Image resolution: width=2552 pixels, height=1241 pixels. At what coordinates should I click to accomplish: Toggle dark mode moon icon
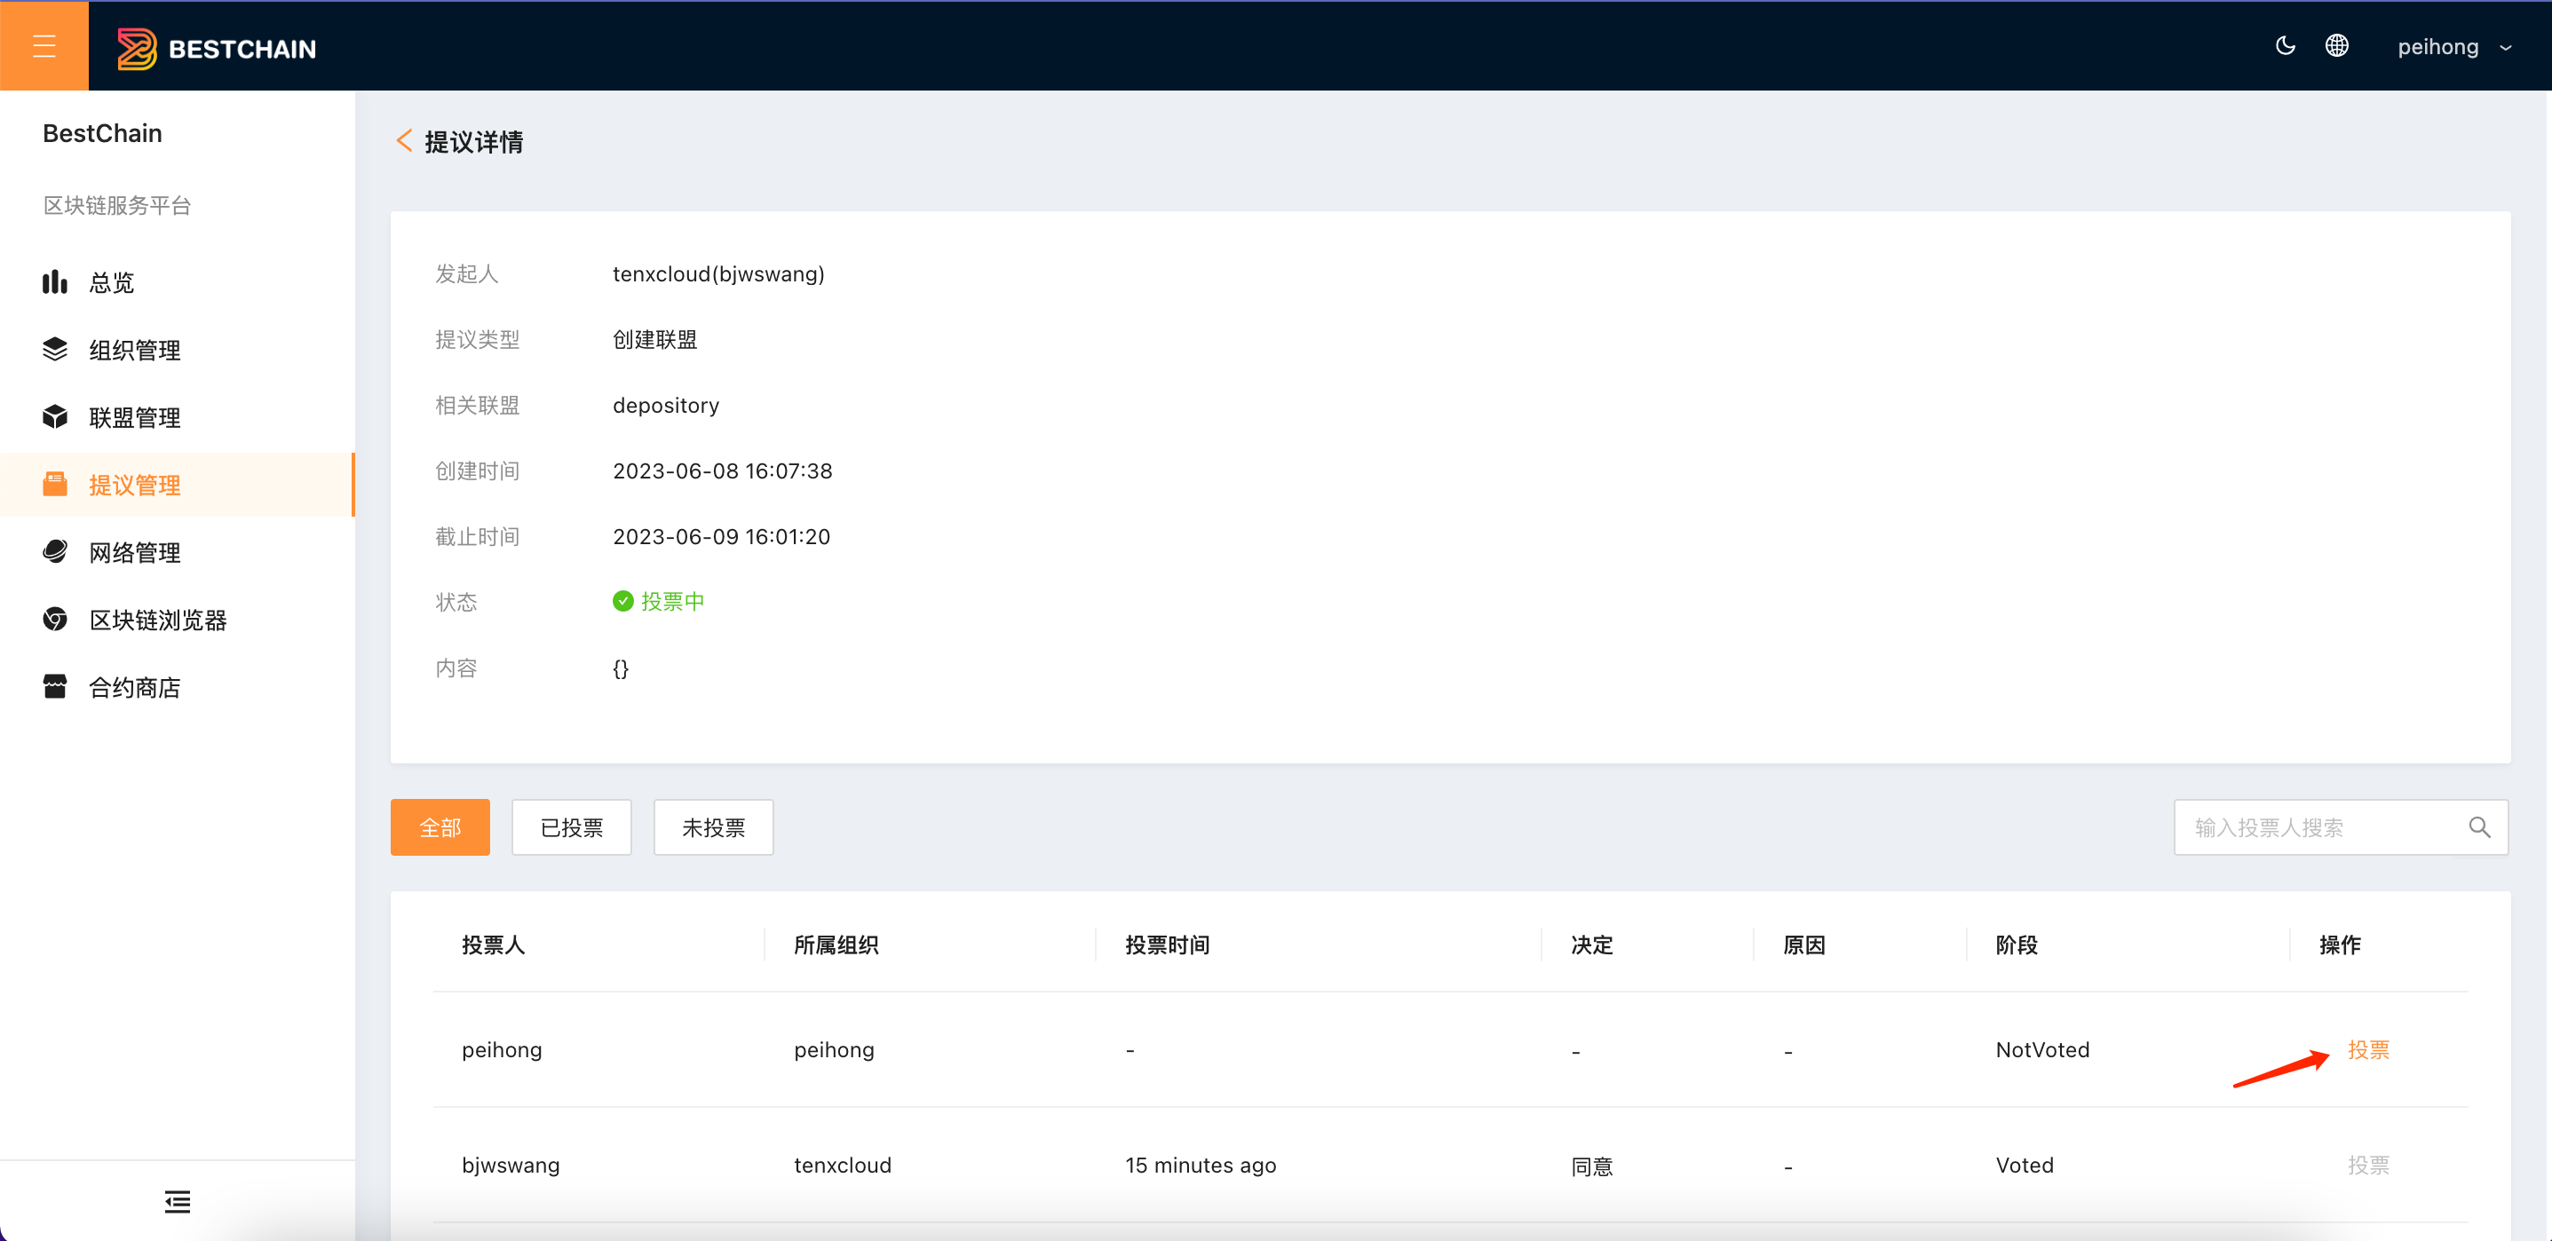click(x=2285, y=45)
